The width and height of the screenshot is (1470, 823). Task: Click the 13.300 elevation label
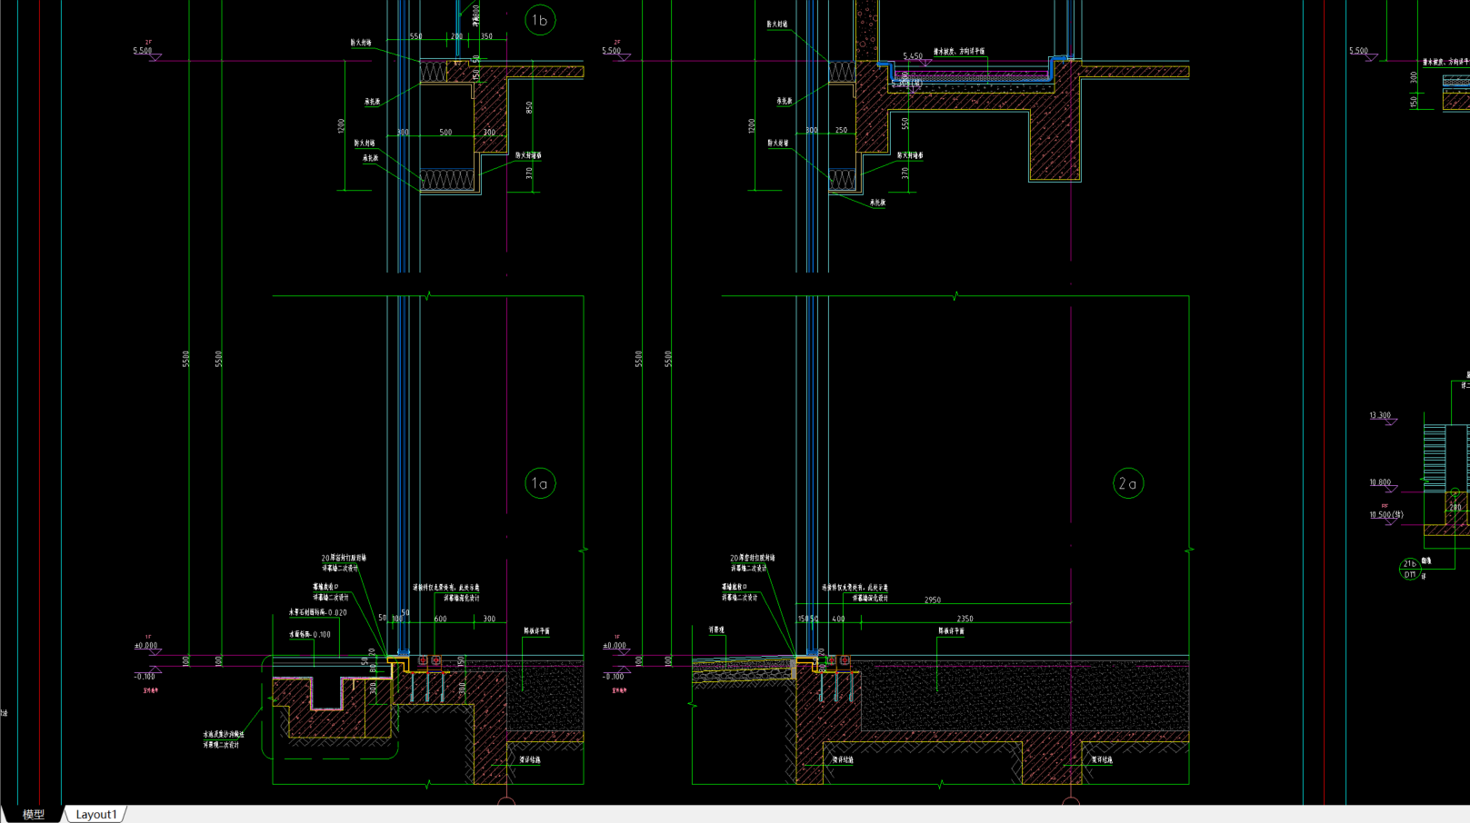click(1380, 415)
